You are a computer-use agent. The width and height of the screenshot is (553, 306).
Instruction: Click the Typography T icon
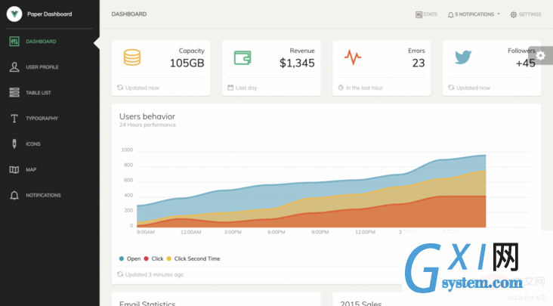14,119
